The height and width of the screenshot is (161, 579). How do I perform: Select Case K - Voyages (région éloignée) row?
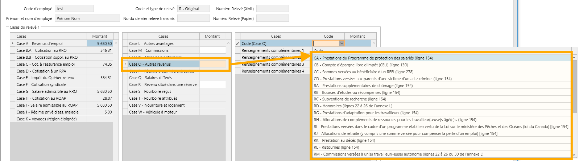coord(62,119)
